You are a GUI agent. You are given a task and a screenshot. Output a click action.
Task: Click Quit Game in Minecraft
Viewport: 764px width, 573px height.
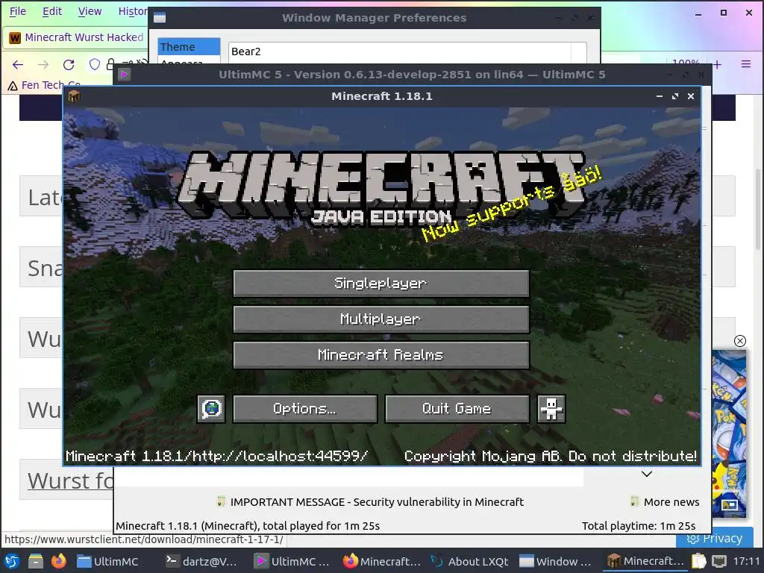pyautogui.click(x=457, y=408)
